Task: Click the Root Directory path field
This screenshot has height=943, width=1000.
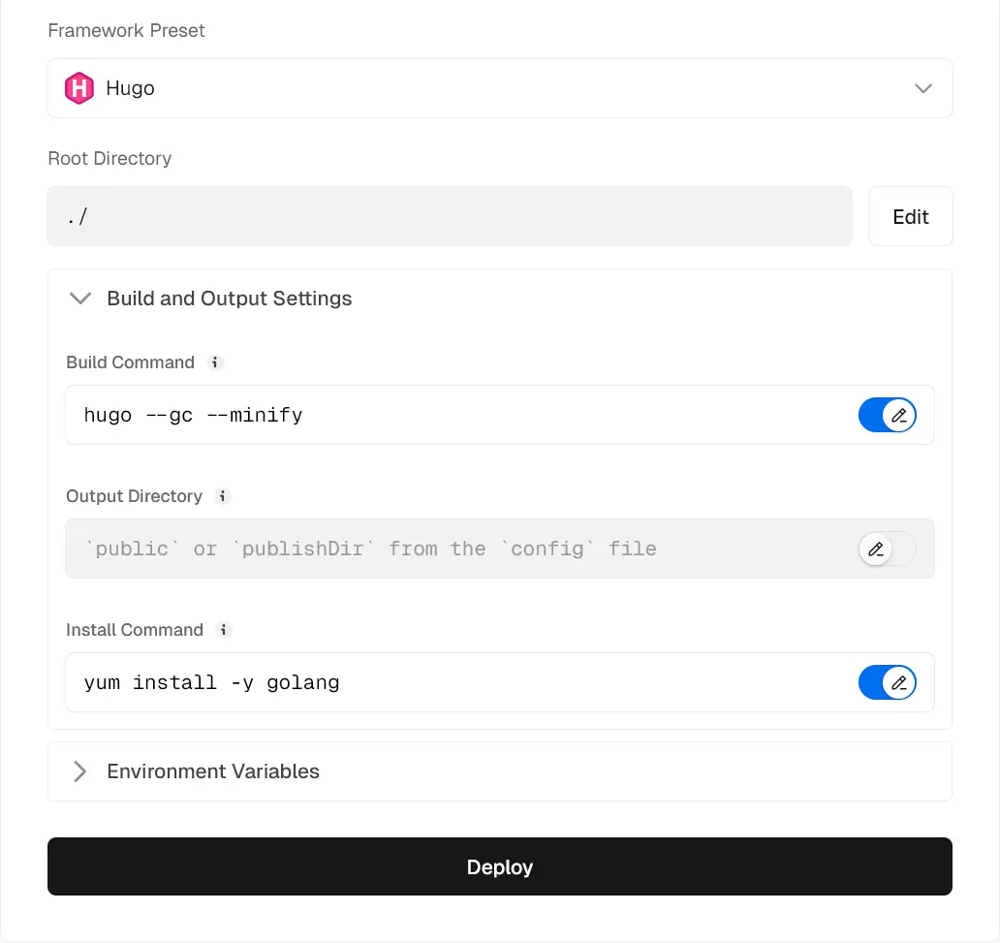Action: [450, 217]
